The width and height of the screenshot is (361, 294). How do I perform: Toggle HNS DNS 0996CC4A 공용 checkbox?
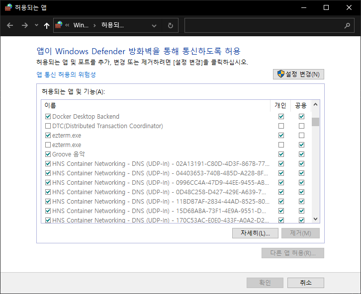point(302,183)
